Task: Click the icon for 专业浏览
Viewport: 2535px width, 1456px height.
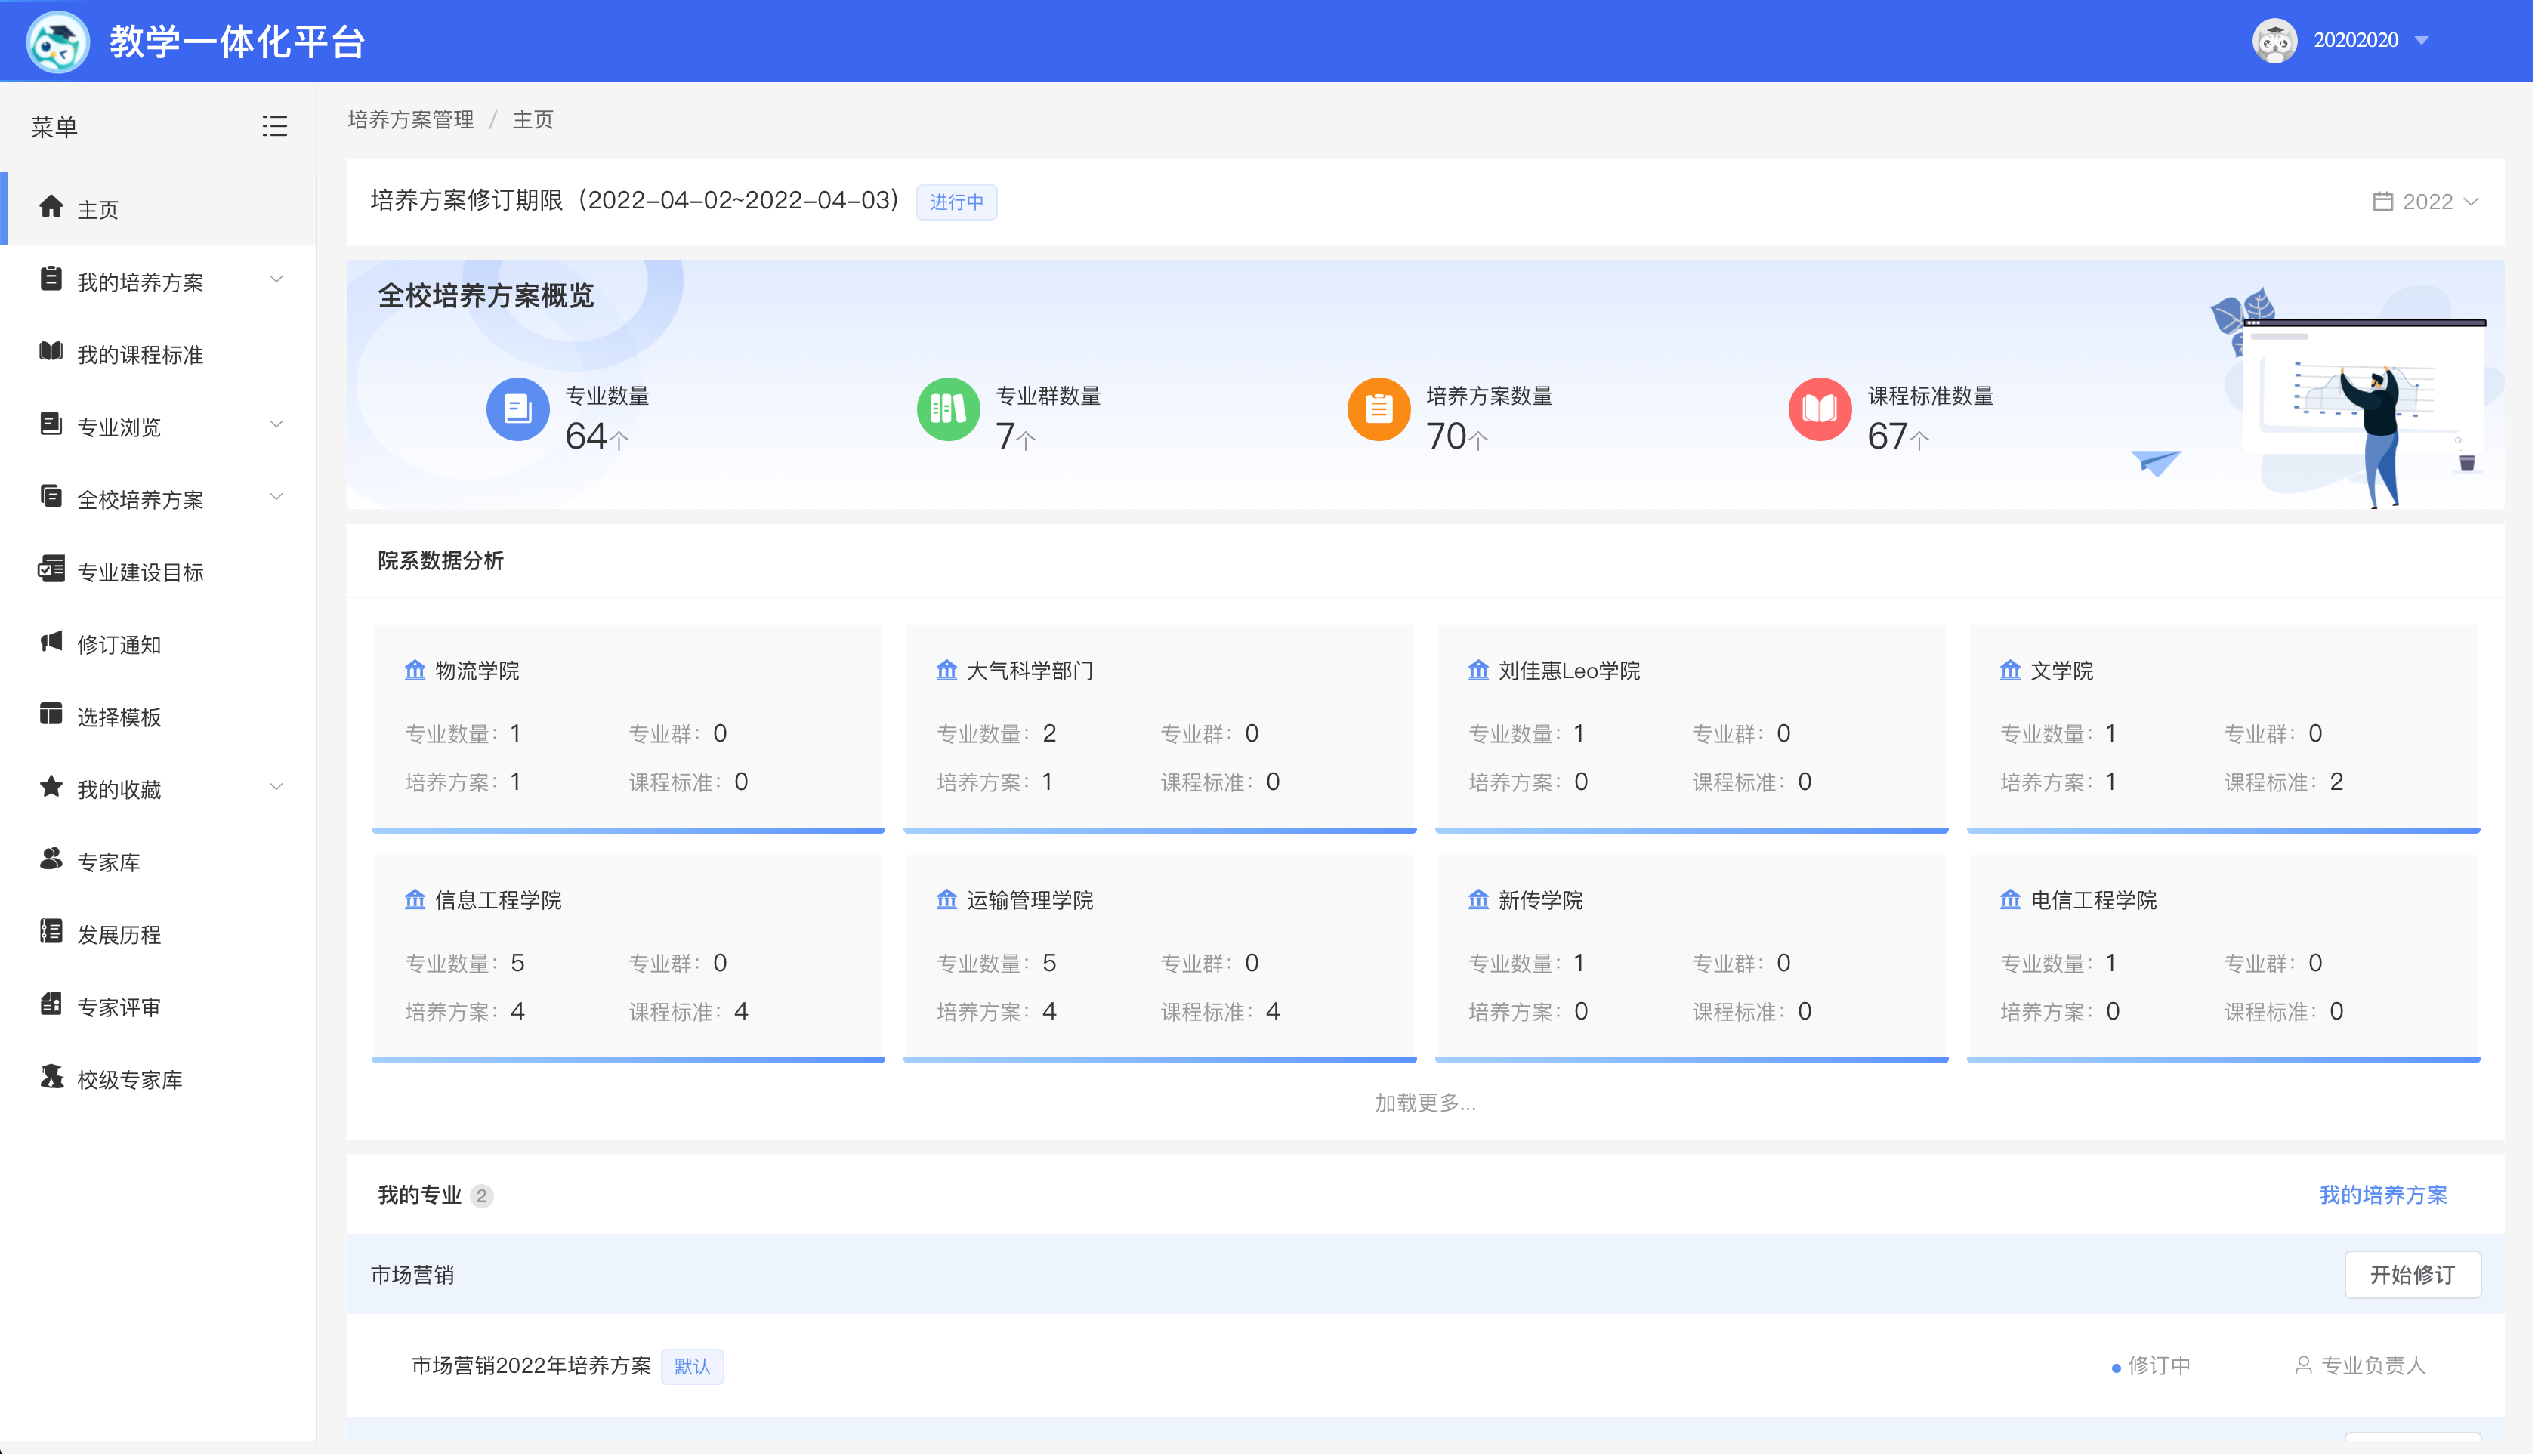Action: (51, 424)
